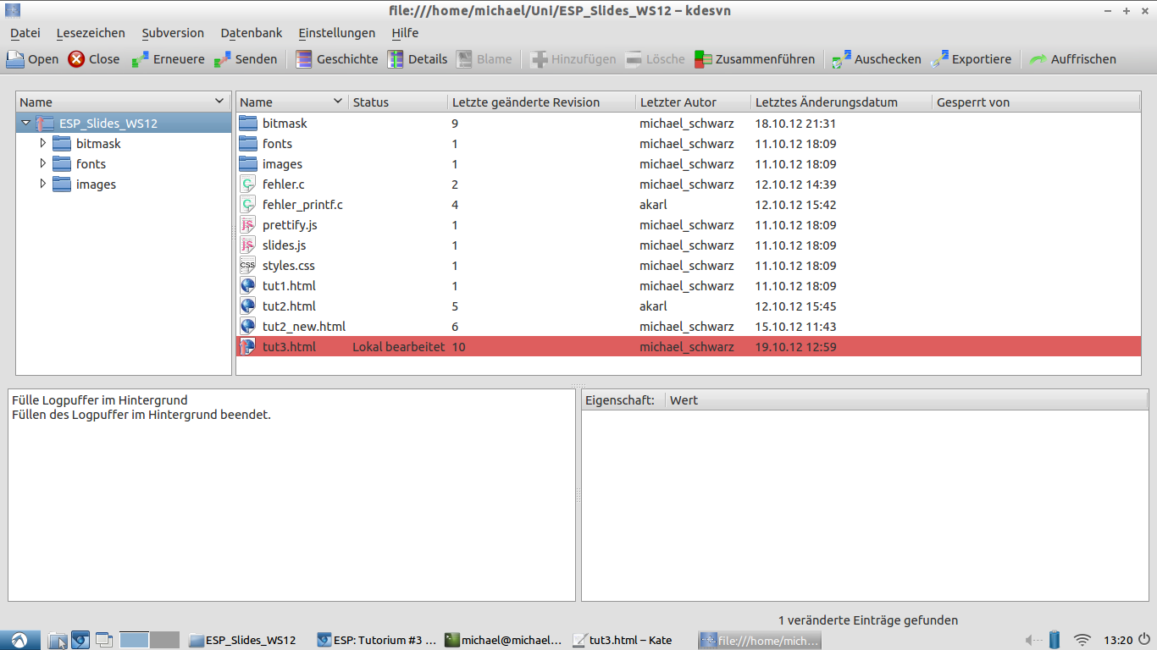
Task: Click the Details toolbar button
Action: click(418, 59)
